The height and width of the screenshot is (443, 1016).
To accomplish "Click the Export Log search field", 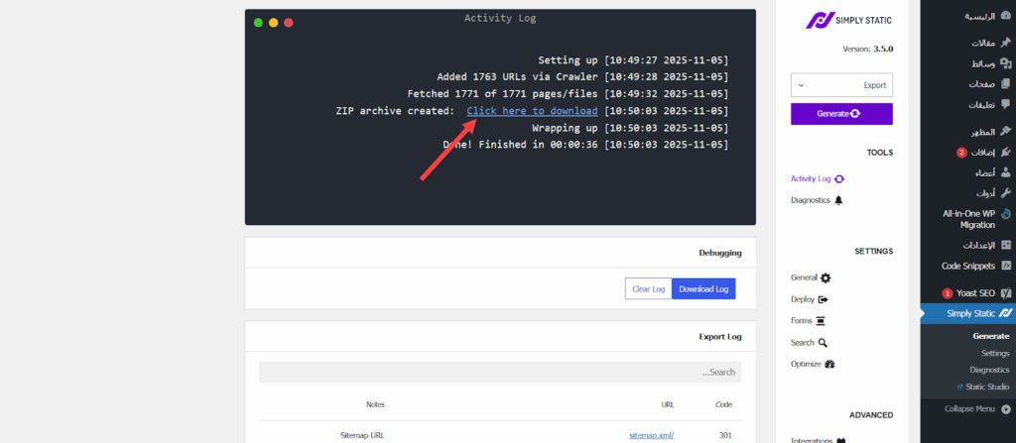I will tap(500, 372).
